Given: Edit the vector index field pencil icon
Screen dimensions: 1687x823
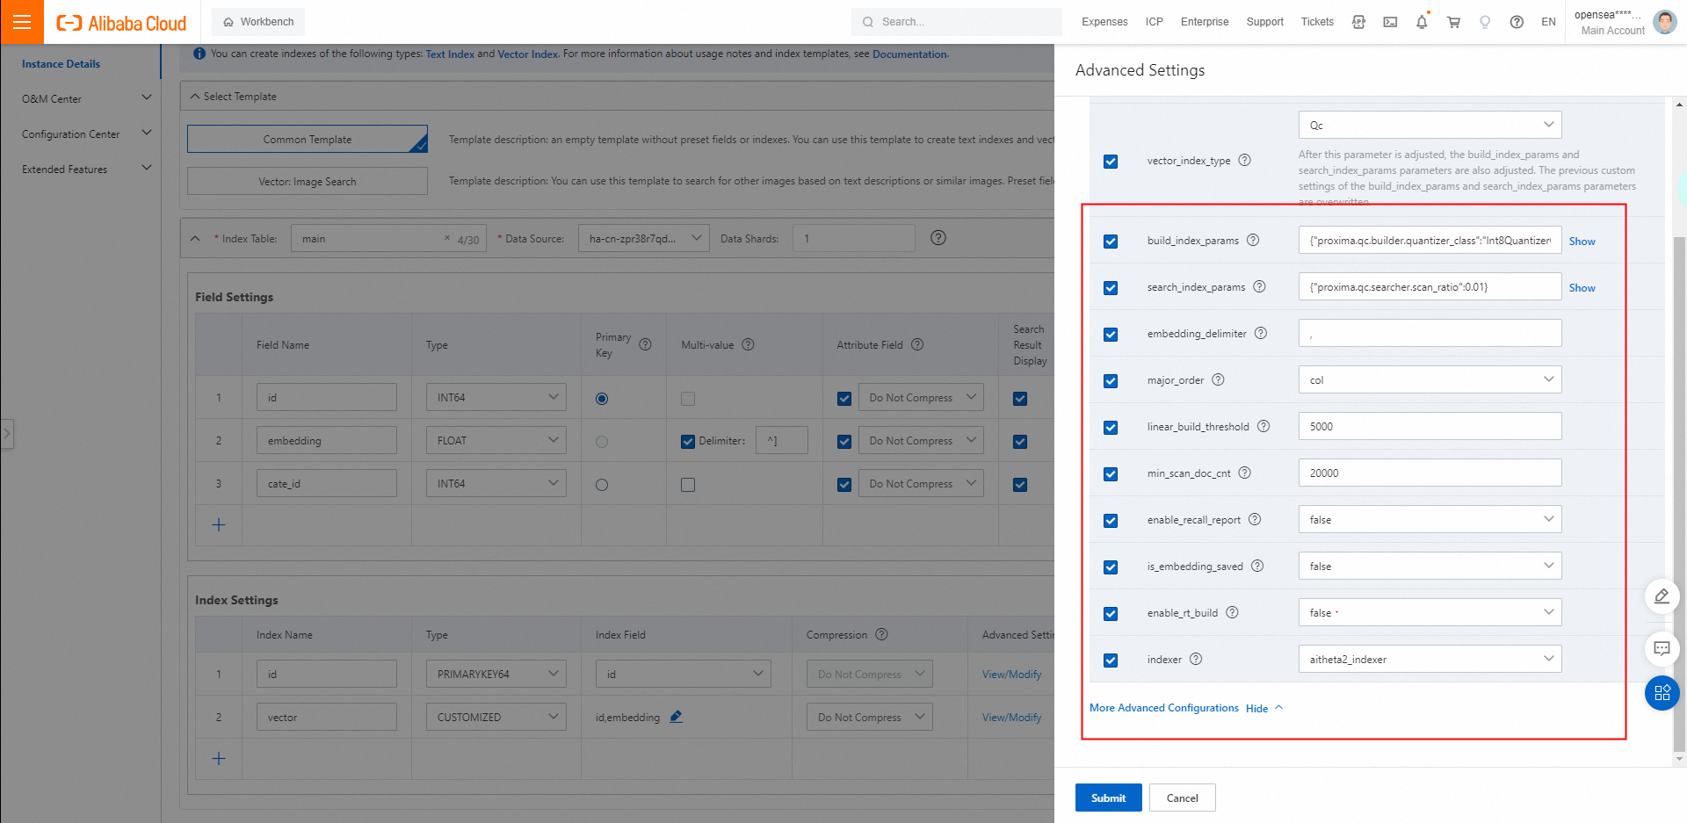Looking at the screenshot, I should 676,717.
